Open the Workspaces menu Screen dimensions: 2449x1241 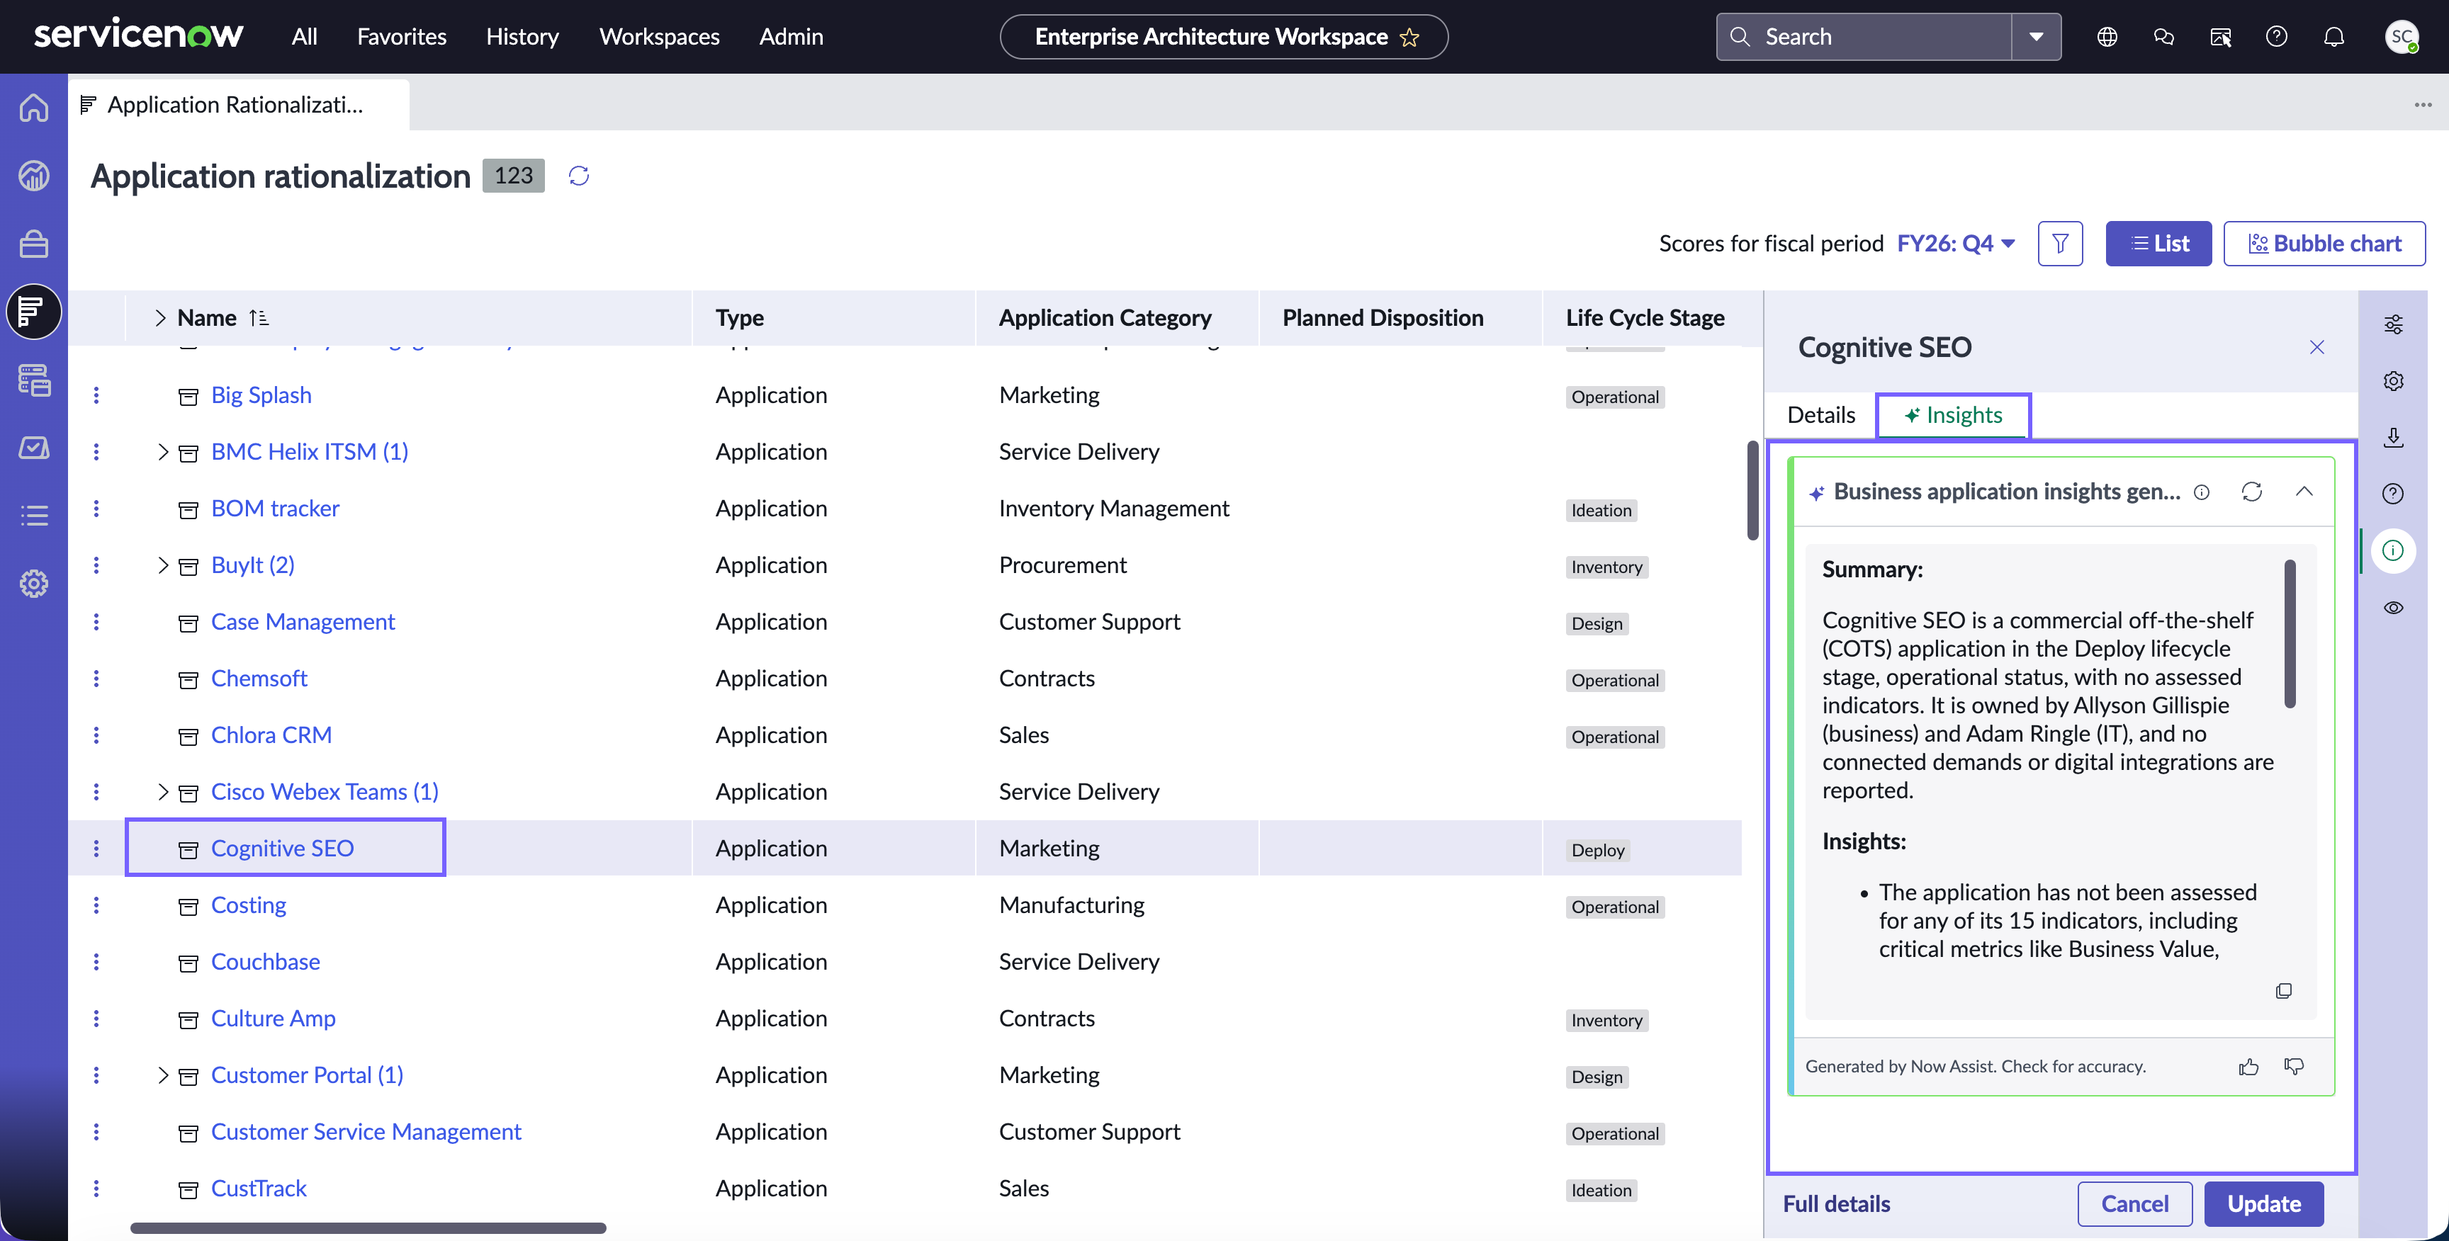click(x=659, y=37)
